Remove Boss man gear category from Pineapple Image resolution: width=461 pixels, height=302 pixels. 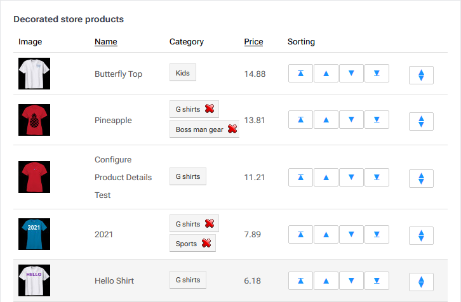[x=232, y=129]
